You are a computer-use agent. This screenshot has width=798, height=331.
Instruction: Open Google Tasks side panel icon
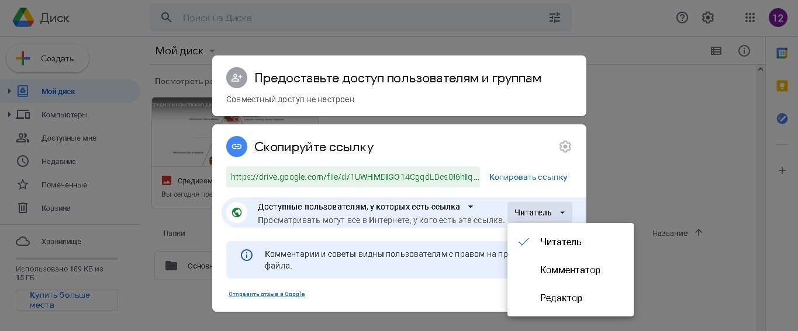pyautogui.click(x=782, y=119)
